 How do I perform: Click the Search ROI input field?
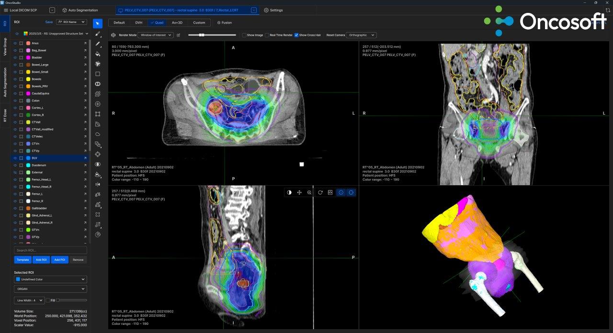click(x=50, y=250)
